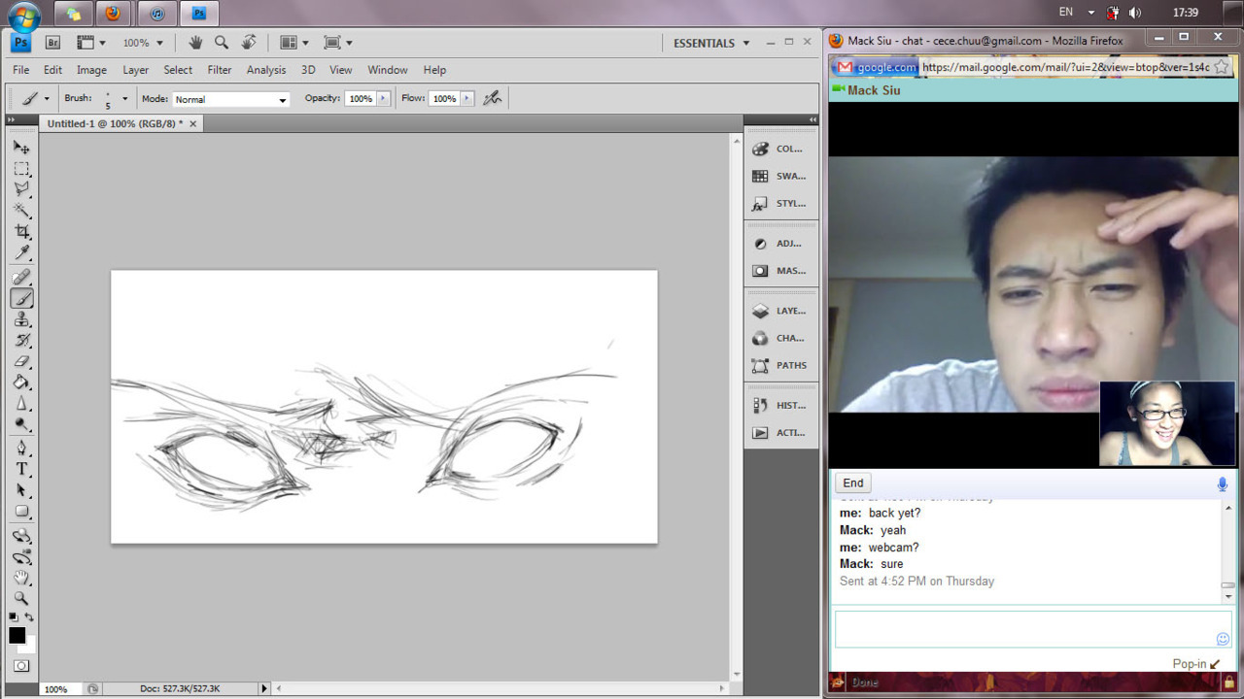Open the Masks panel
This screenshot has height=699, width=1244.
[780, 271]
